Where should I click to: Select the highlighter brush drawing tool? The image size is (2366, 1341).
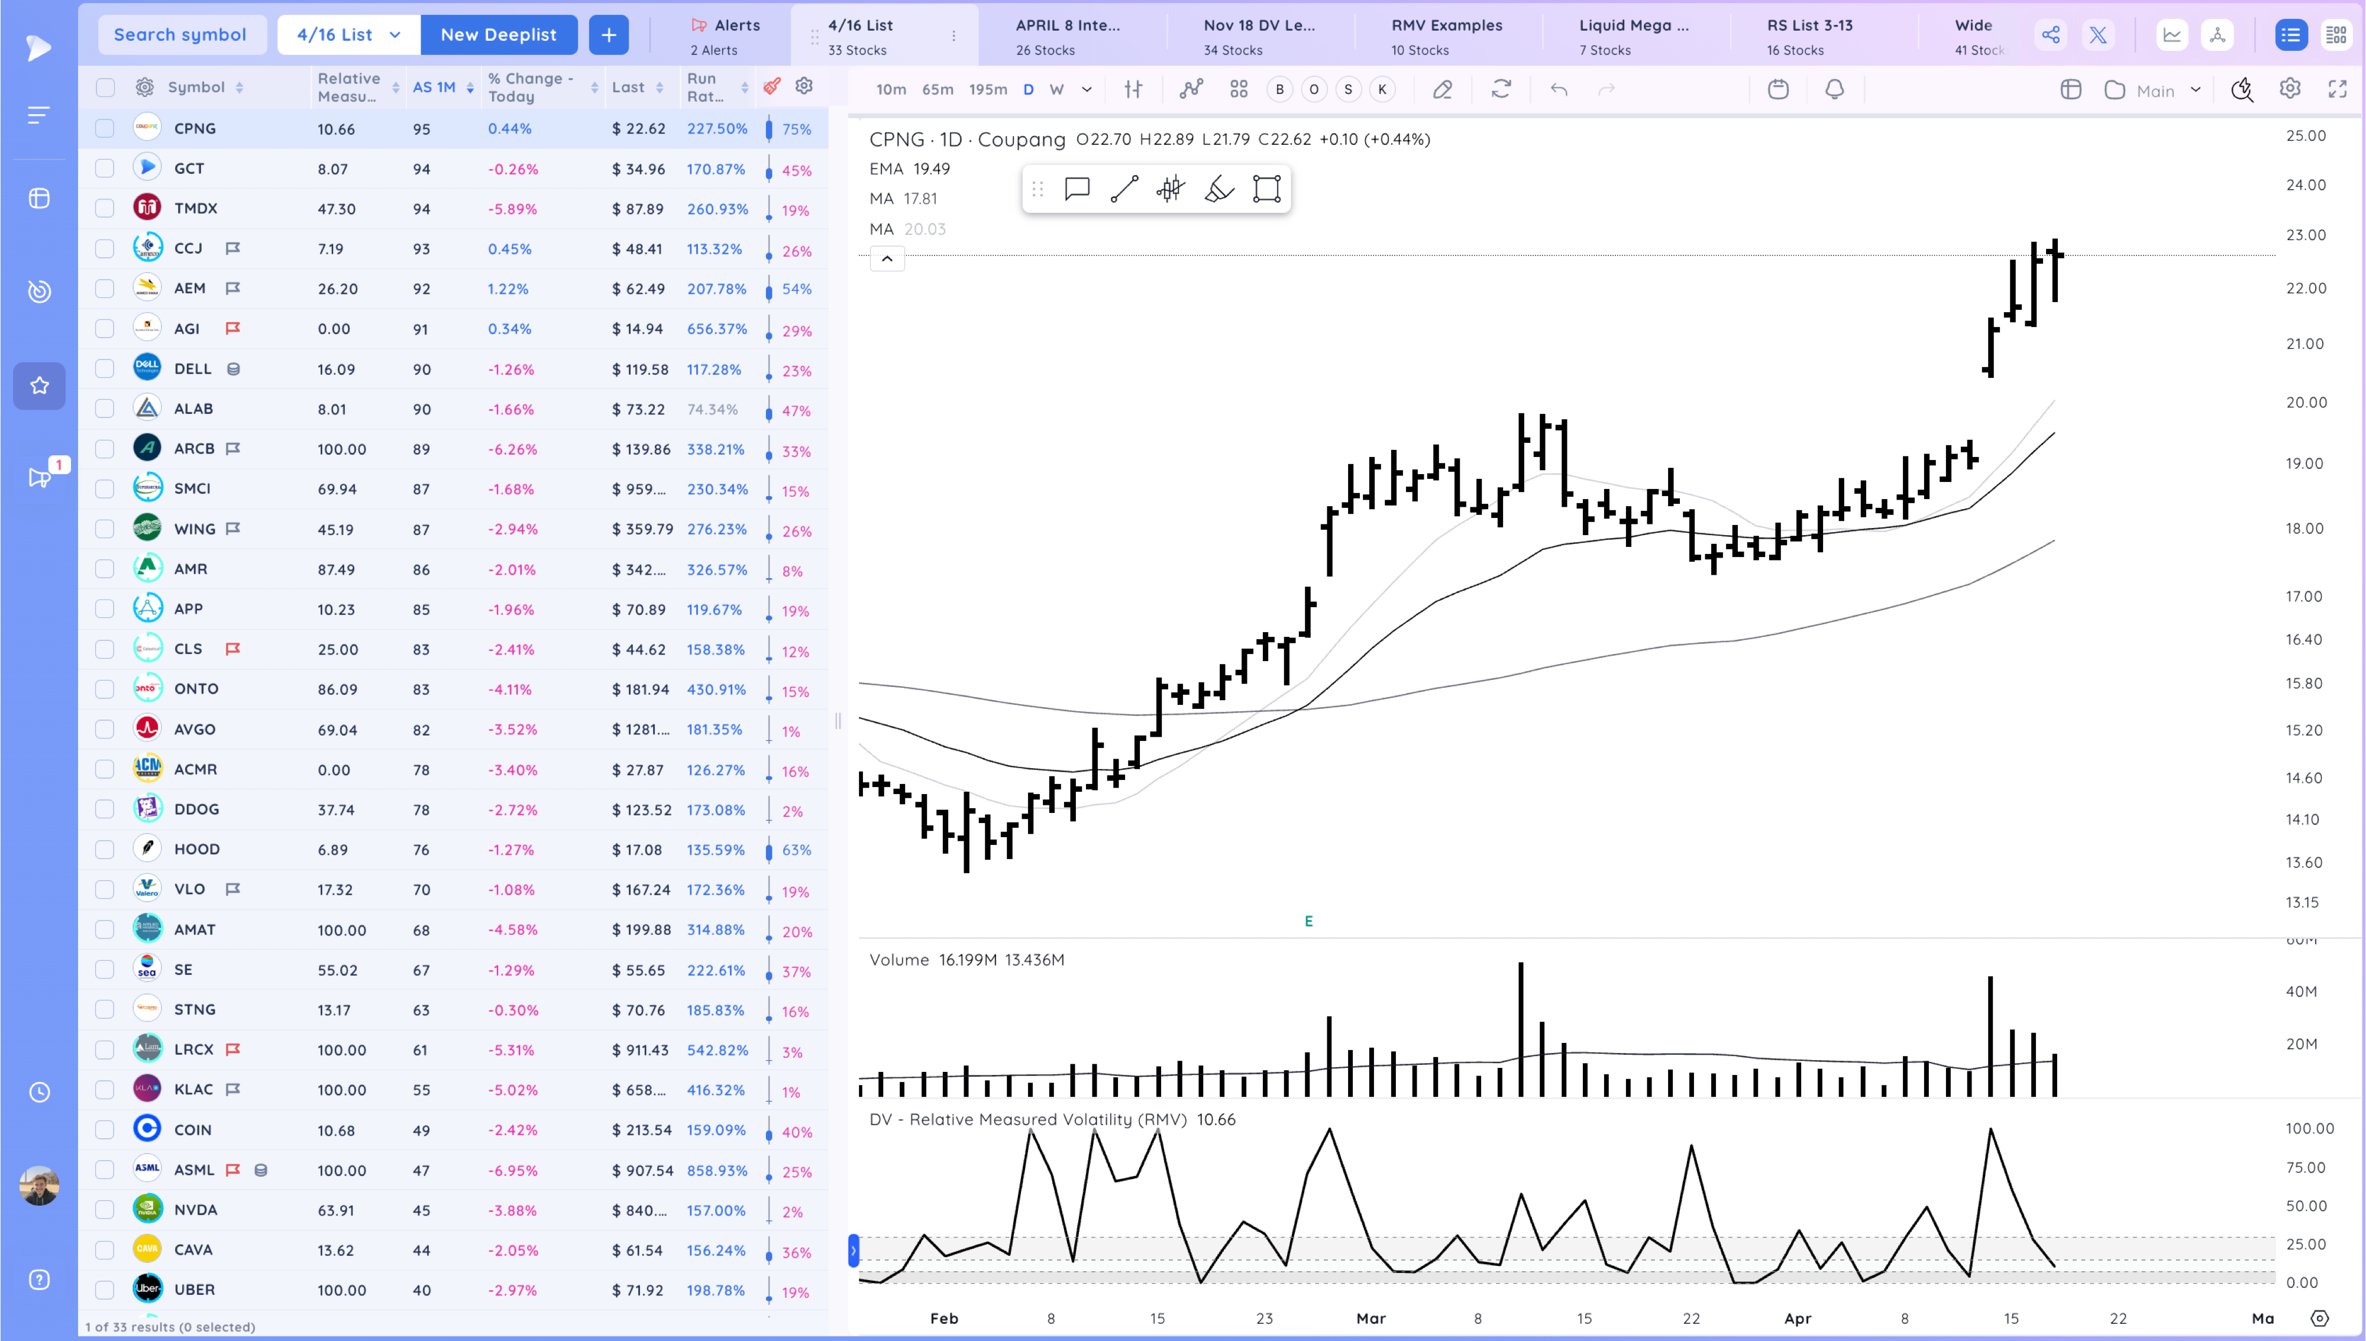click(x=1219, y=189)
